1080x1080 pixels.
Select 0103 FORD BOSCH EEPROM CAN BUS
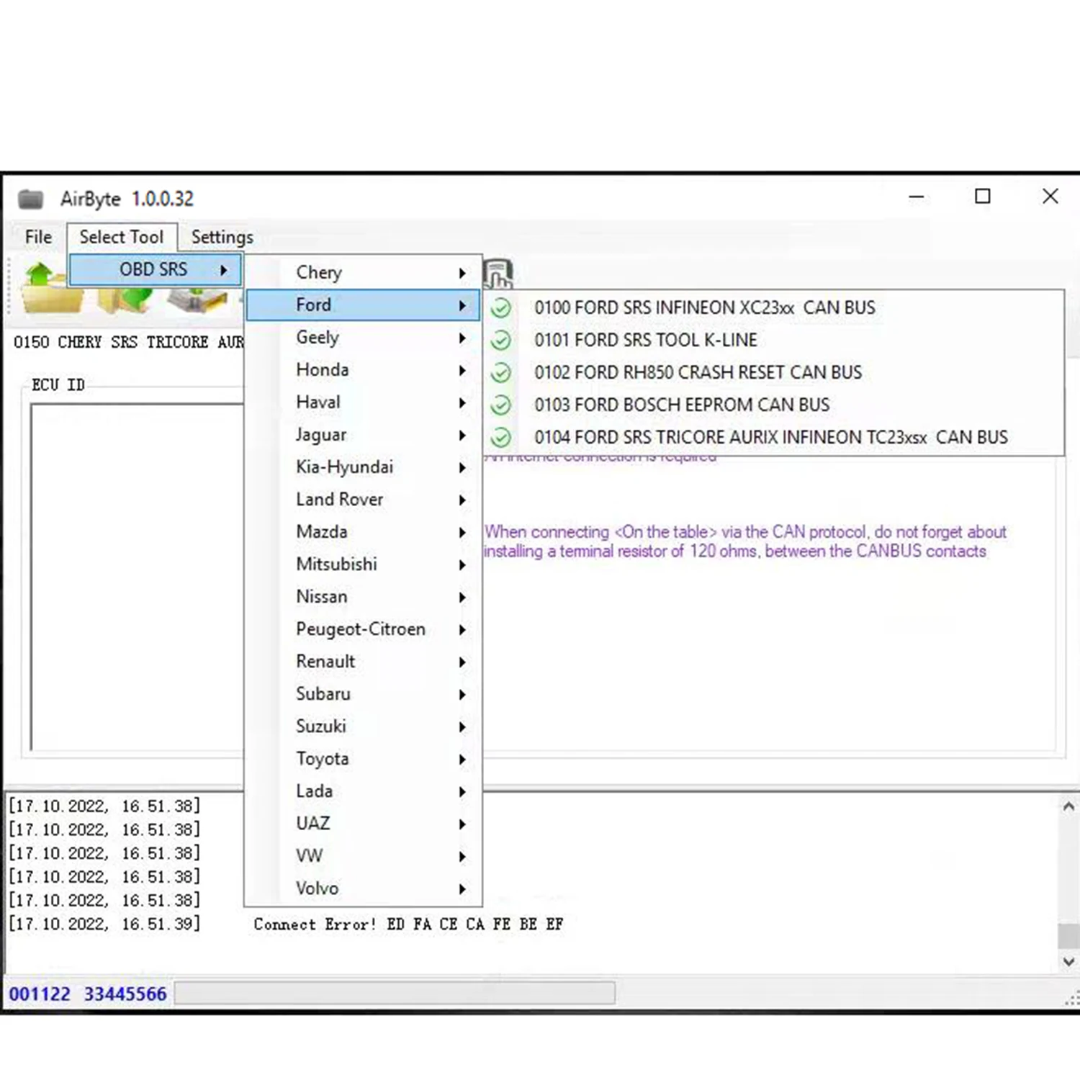[774, 405]
